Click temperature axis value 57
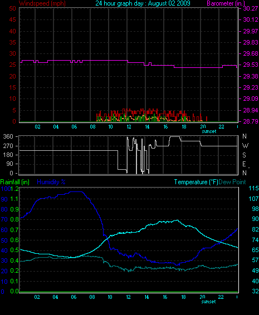The width and height of the screenshot is (259, 315). (x=255, y=260)
